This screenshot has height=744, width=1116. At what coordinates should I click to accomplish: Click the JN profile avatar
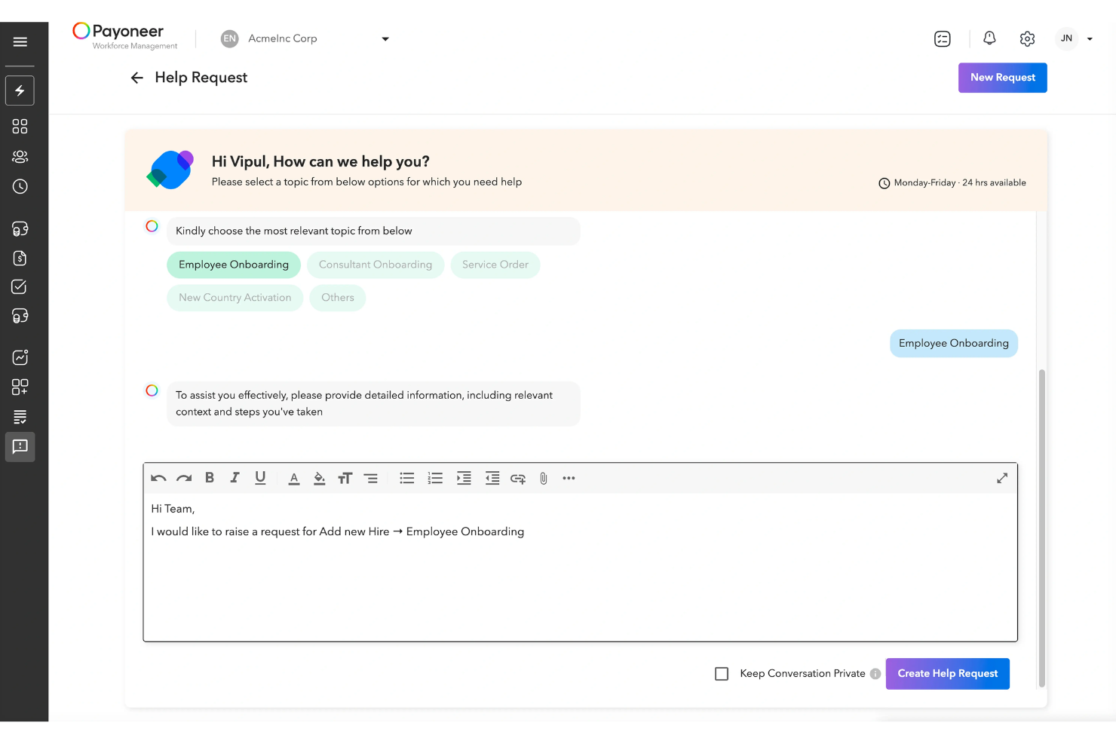[x=1066, y=38]
